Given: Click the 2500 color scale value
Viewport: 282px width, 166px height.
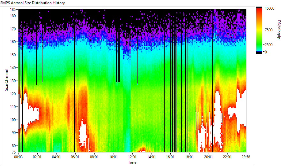Looking at the screenshot, I should click(x=269, y=45).
